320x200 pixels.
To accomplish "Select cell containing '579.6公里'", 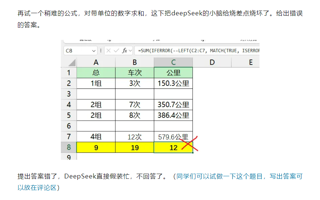I will pyautogui.click(x=173, y=137).
